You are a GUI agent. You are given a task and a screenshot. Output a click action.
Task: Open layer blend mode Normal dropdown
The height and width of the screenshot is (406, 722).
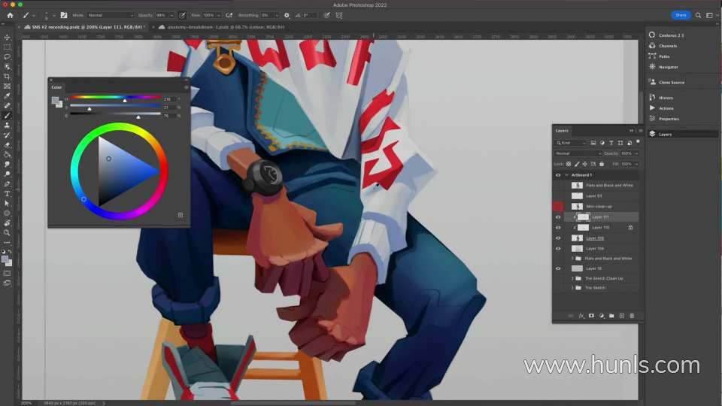[x=578, y=153]
